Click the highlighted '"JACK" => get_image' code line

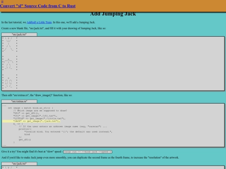(x=31, y=121)
